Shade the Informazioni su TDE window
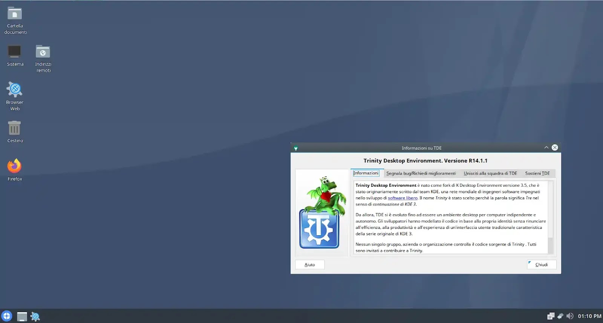The image size is (603, 323). pyautogui.click(x=546, y=148)
